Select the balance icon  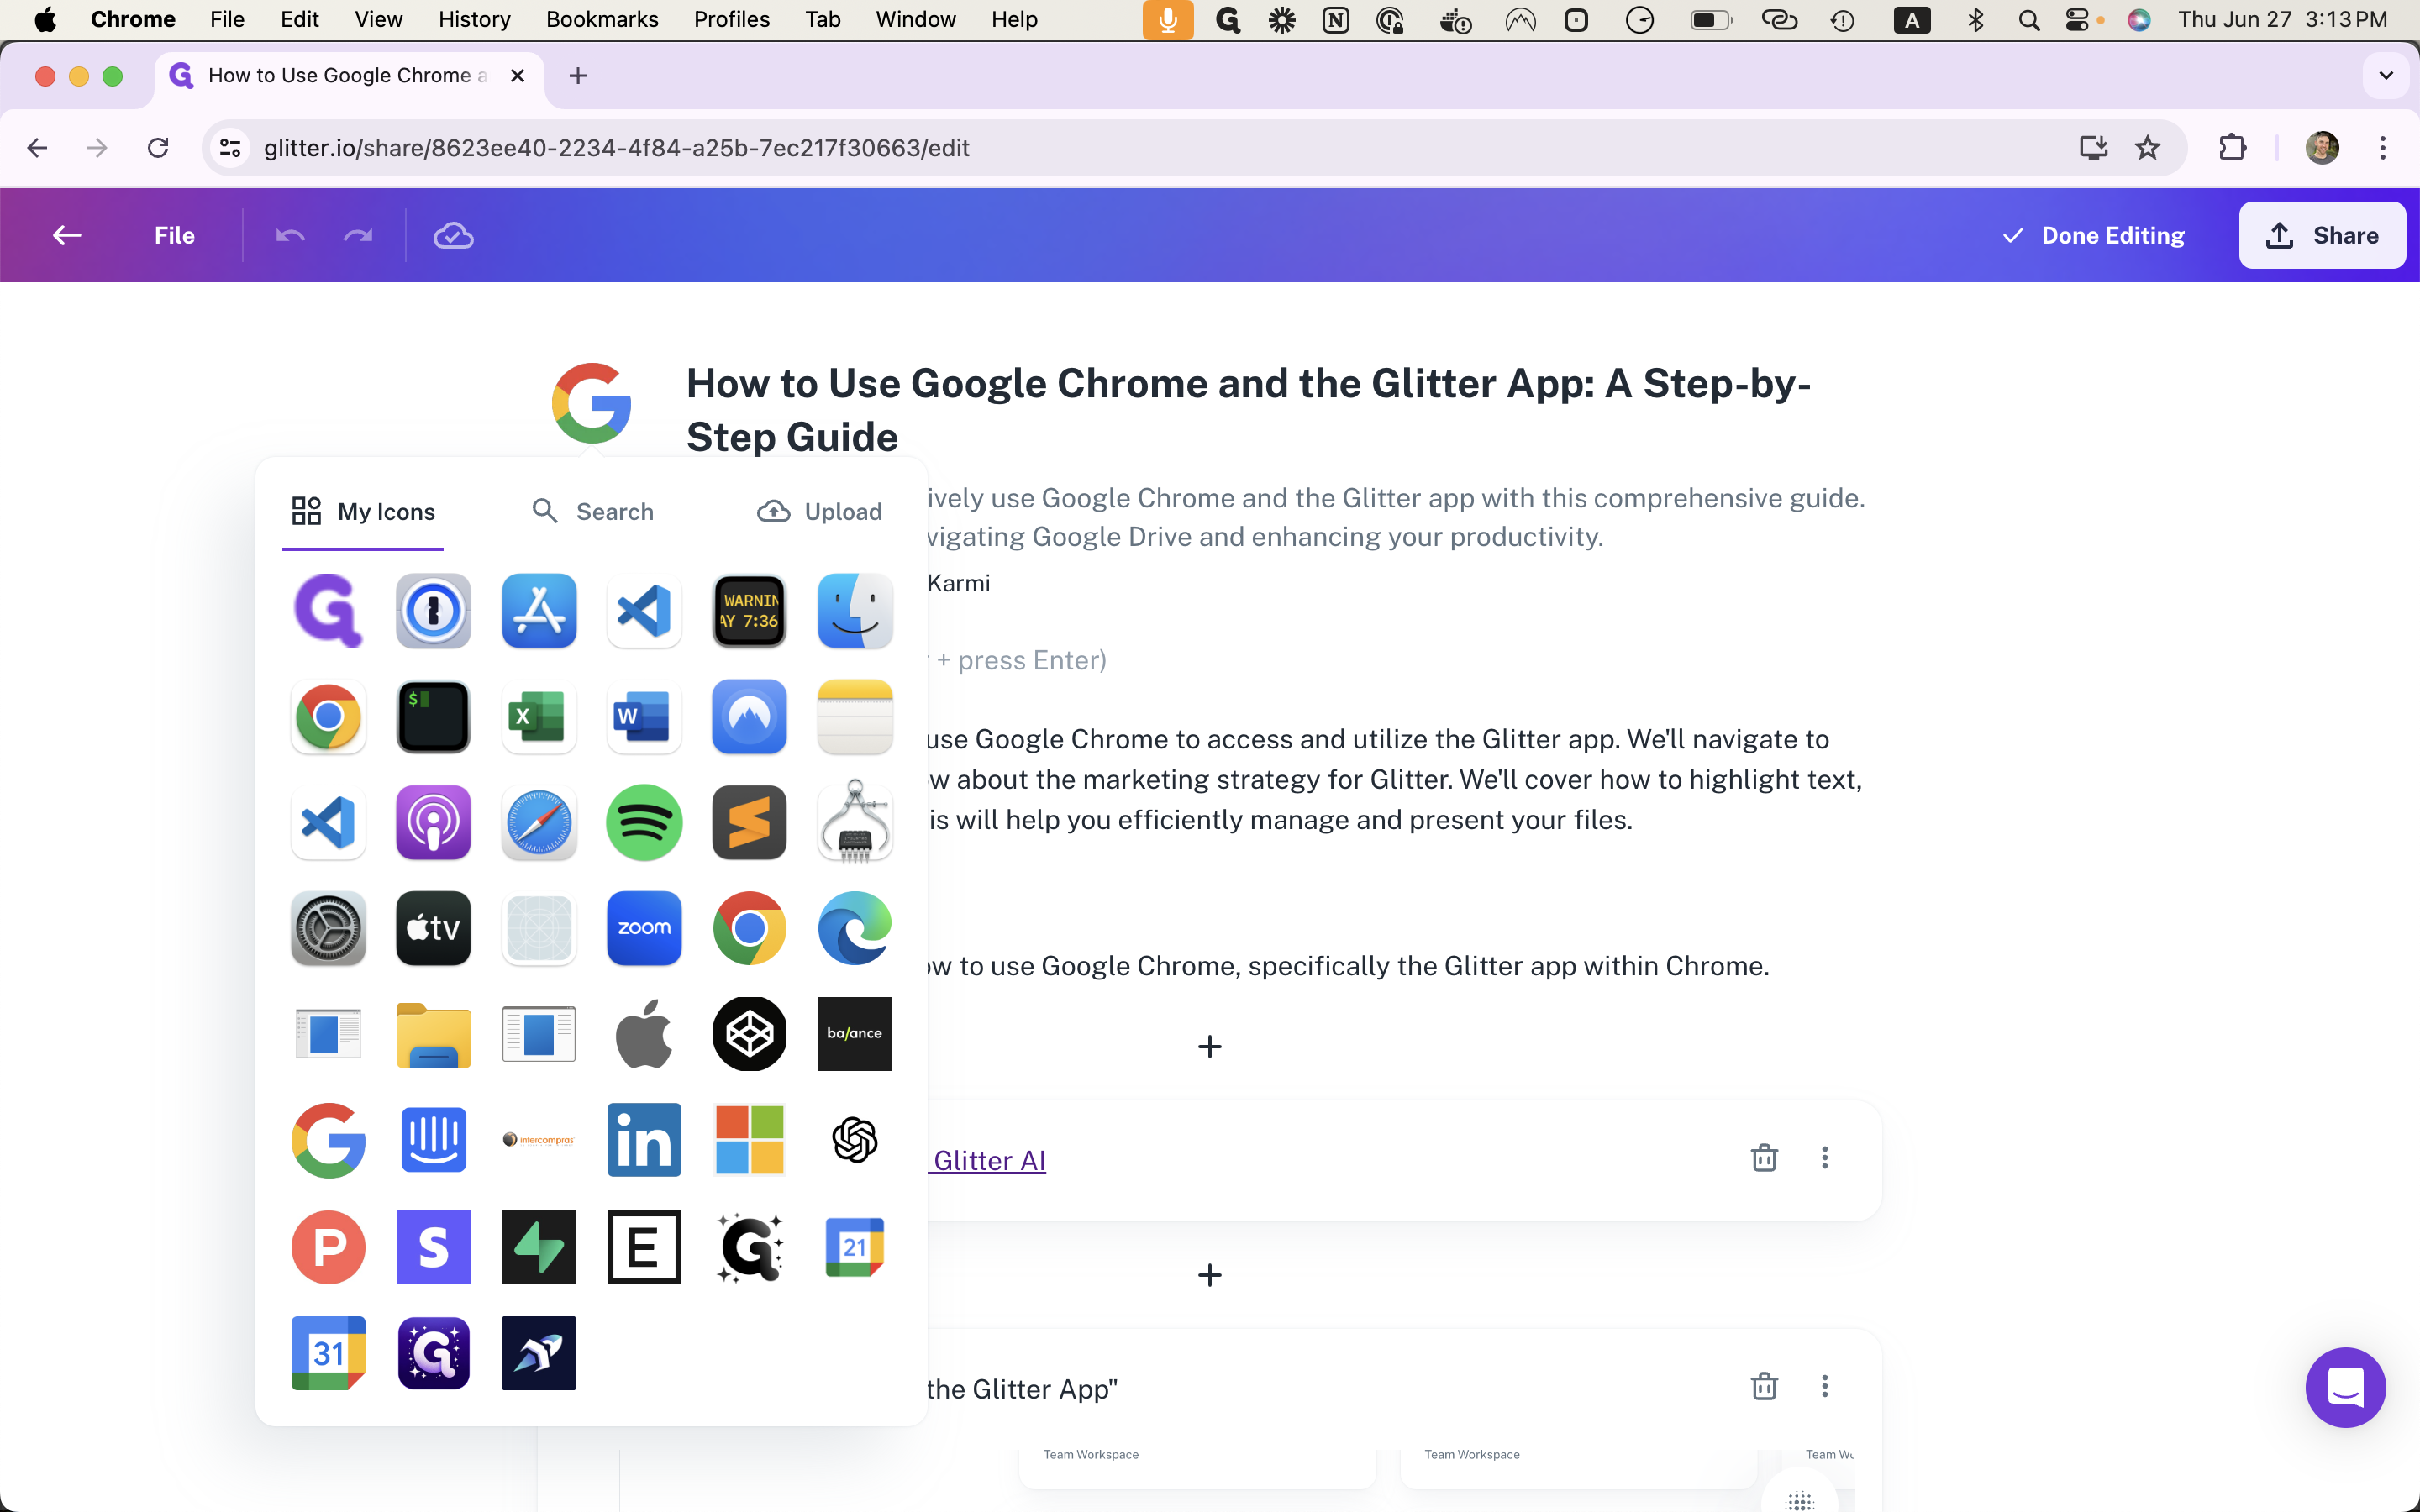[x=855, y=1034]
